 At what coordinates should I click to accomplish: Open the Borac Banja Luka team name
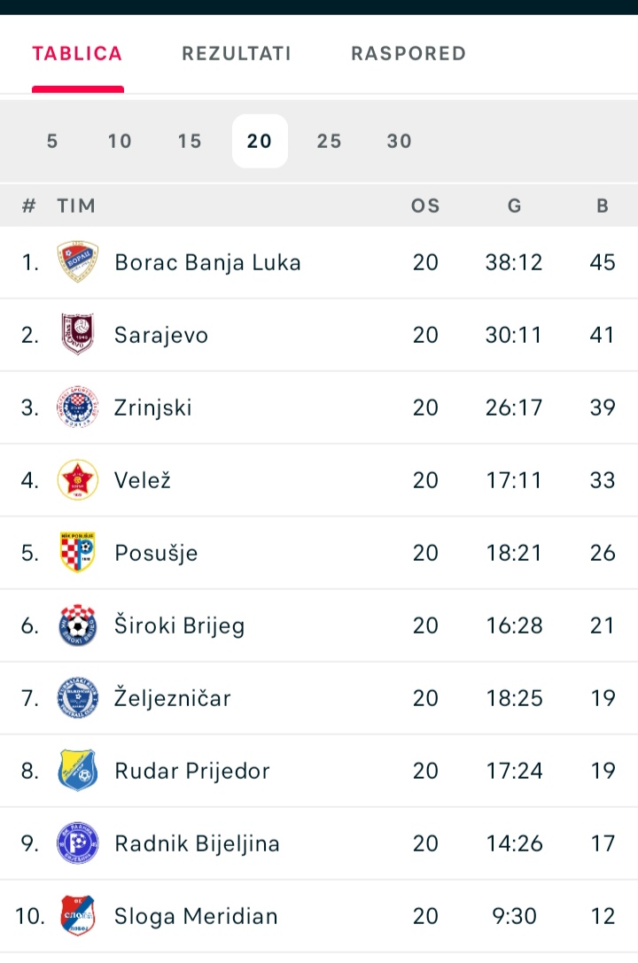point(207,262)
